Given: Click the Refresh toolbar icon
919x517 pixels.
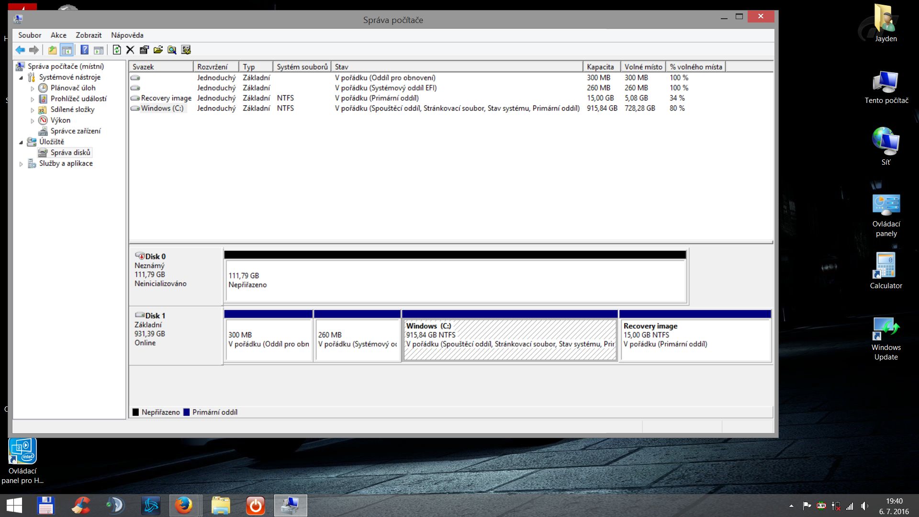Looking at the screenshot, I should (x=117, y=50).
